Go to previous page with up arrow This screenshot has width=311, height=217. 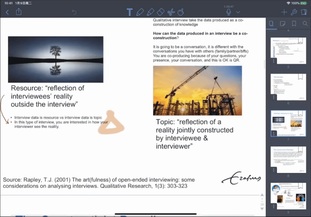(262, 195)
